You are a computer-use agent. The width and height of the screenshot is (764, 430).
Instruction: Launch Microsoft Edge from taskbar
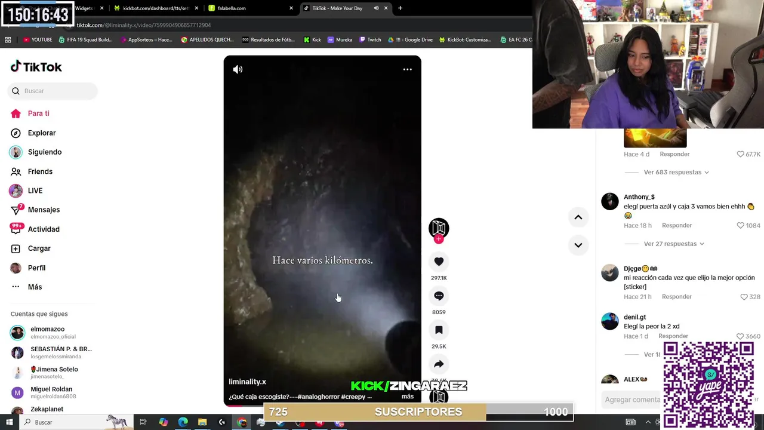coord(183,422)
